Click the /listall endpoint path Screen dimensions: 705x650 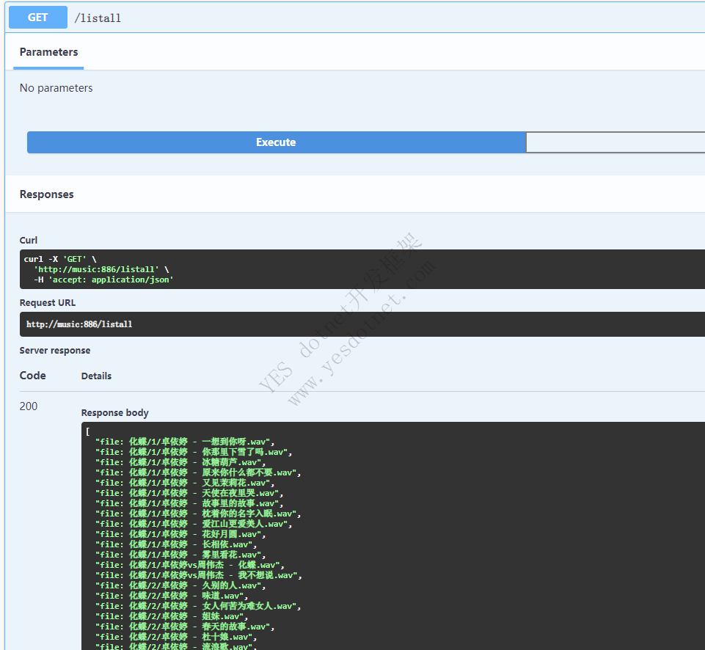tap(98, 18)
